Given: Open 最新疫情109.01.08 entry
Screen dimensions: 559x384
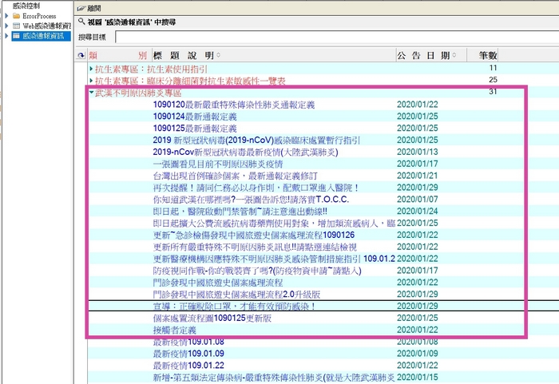Looking at the screenshot, I should [188, 342].
